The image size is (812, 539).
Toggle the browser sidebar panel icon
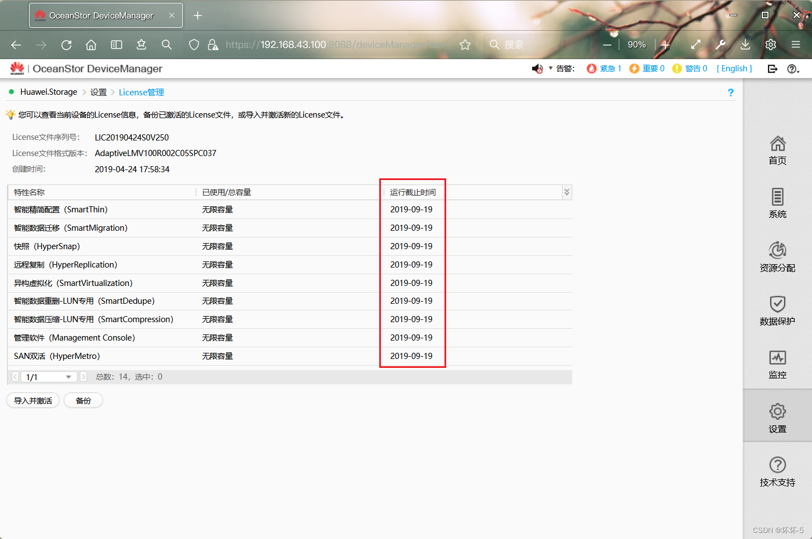pyautogui.click(x=117, y=45)
